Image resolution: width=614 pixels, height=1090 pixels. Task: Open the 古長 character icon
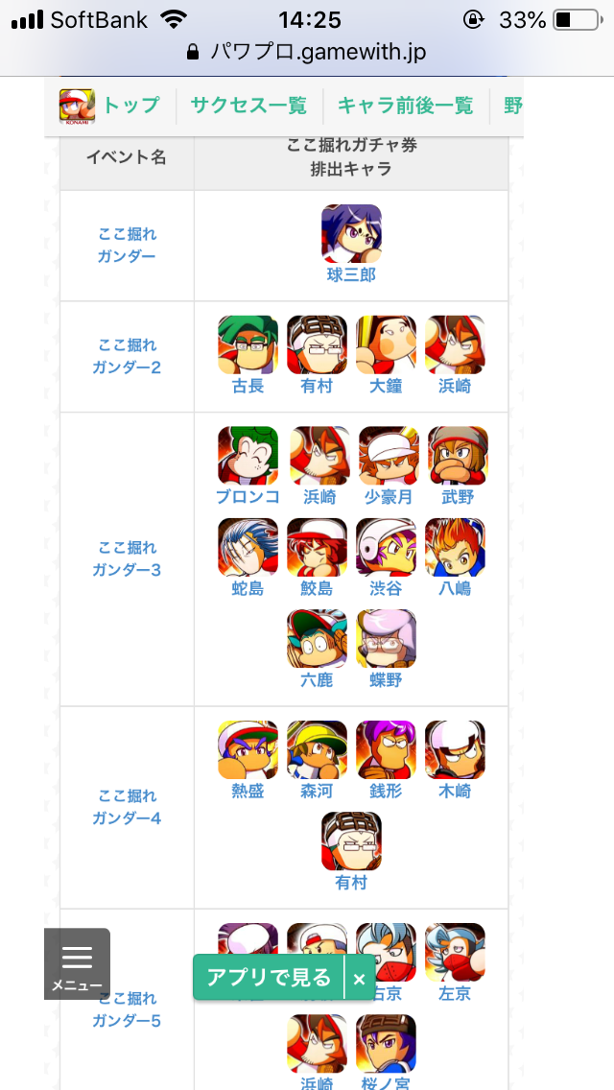click(x=248, y=344)
